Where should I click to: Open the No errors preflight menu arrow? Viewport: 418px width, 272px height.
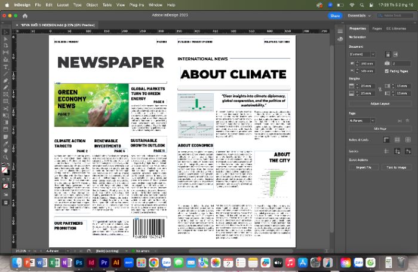tap(155, 251)
